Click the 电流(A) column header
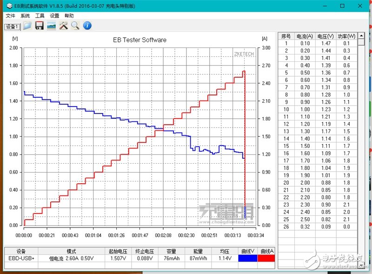 [x=305, y=36]
